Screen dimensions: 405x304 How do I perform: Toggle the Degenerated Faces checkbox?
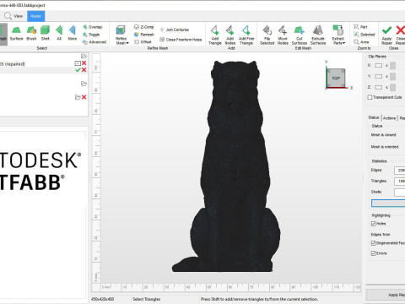[x=374, y=243]
